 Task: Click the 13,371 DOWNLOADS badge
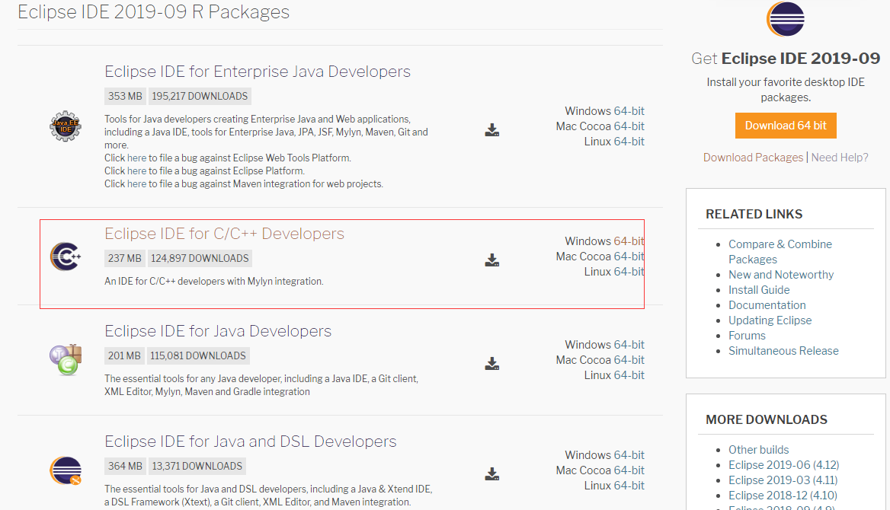point(197,467)
